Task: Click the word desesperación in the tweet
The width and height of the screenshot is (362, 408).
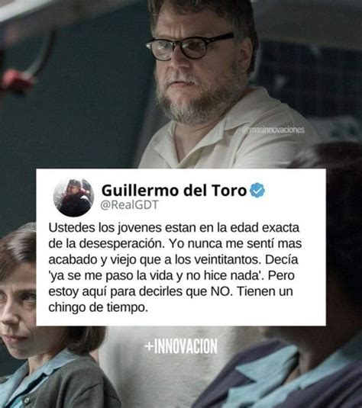Action: 122,244
